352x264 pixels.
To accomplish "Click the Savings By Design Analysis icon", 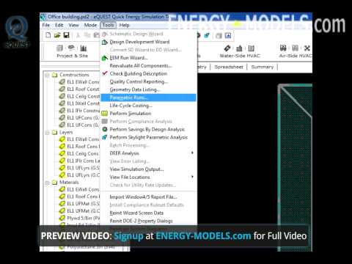I will tap(105, 129).
